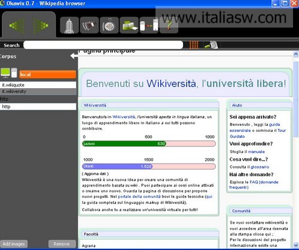Select it.wikiquote corpus
Screen dimensions: 299x250
(38, 85)
